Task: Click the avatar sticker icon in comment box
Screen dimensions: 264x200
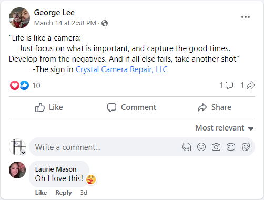Action: (187, 147)
